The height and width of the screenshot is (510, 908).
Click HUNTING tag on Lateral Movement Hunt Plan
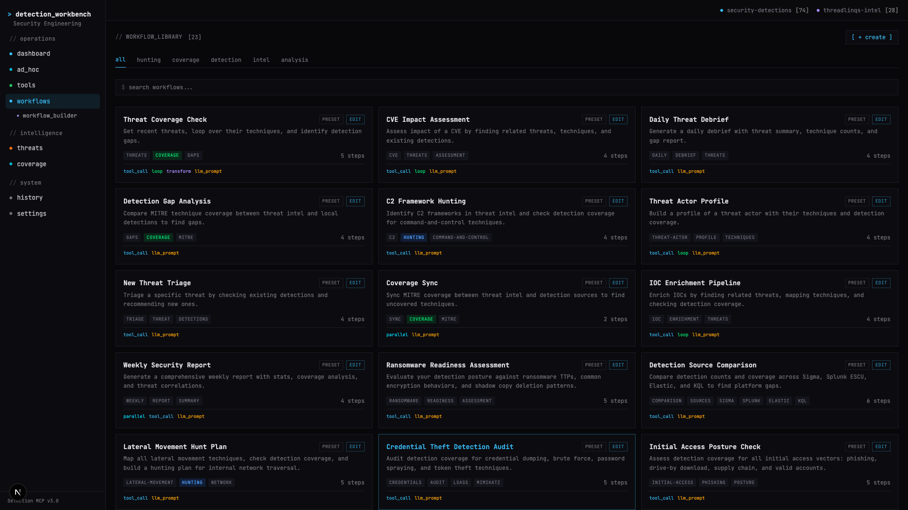(192, 483)
